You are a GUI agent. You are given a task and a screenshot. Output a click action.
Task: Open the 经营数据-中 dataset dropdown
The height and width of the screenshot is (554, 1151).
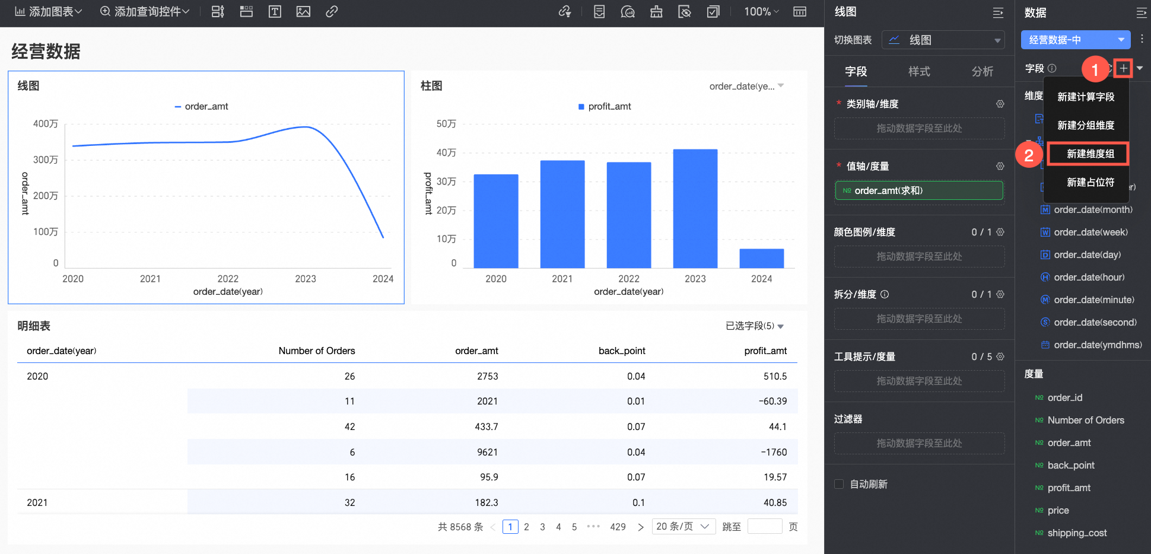coord(1076,40)
